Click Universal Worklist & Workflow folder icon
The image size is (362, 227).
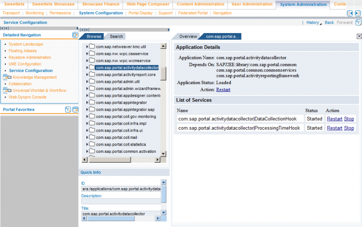pos(10,90)
